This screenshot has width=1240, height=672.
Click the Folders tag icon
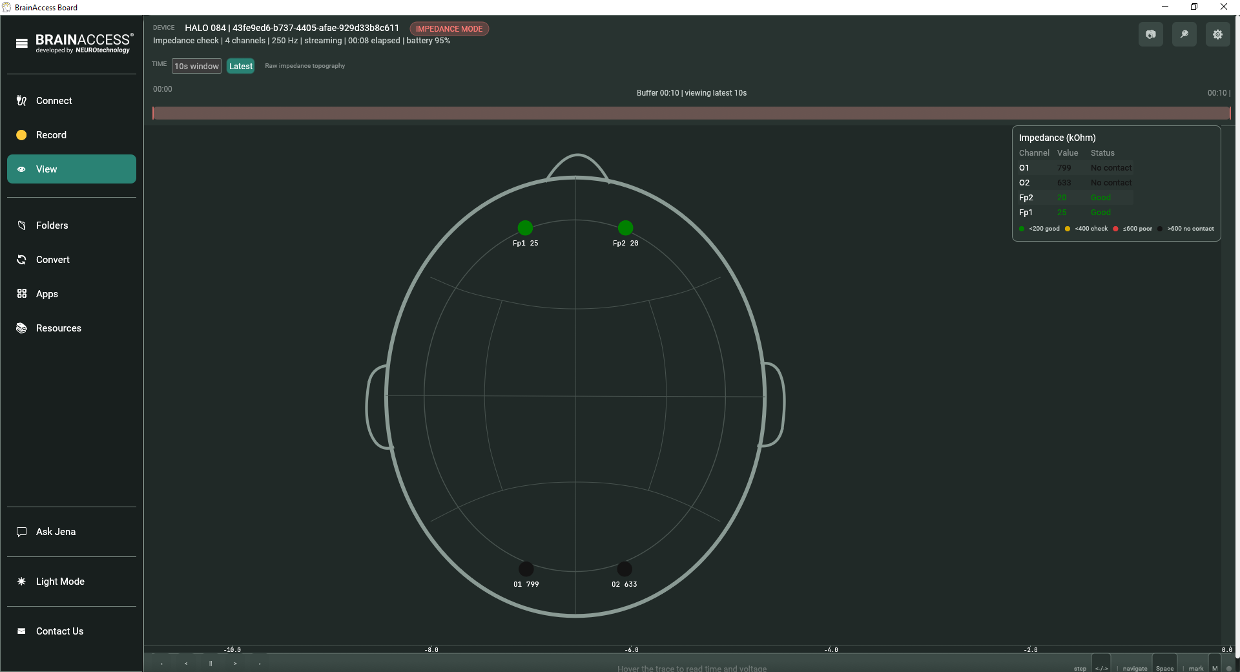(21, 226)
